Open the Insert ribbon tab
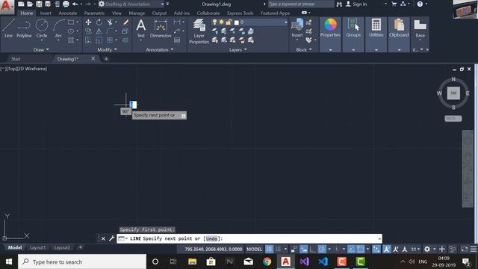The width and height of the screenshot is (478, 269). pyautogui.click(x=46, y=13)
